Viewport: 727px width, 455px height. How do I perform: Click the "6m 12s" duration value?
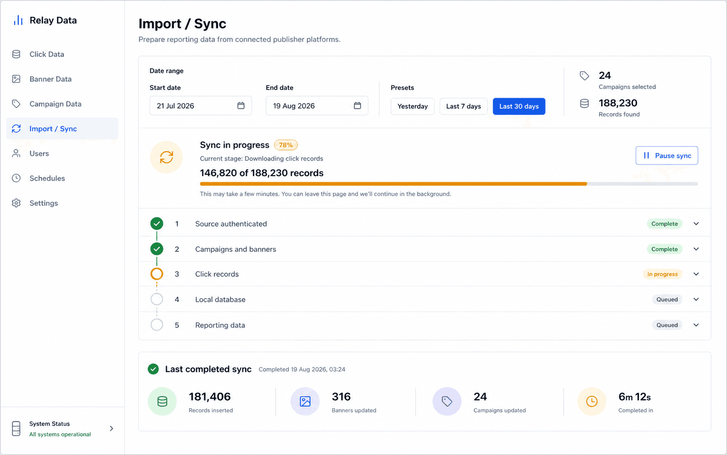pos(634,397)
